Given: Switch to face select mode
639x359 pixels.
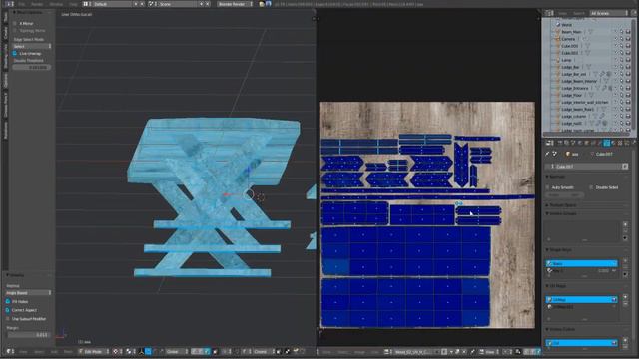Looking at the screenshot, I should click(x=207, y=351).
